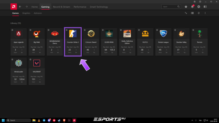The width and height of the screenshot is (219, 123).
Task: Click the tModLoader game name
Action: point(19,72)
